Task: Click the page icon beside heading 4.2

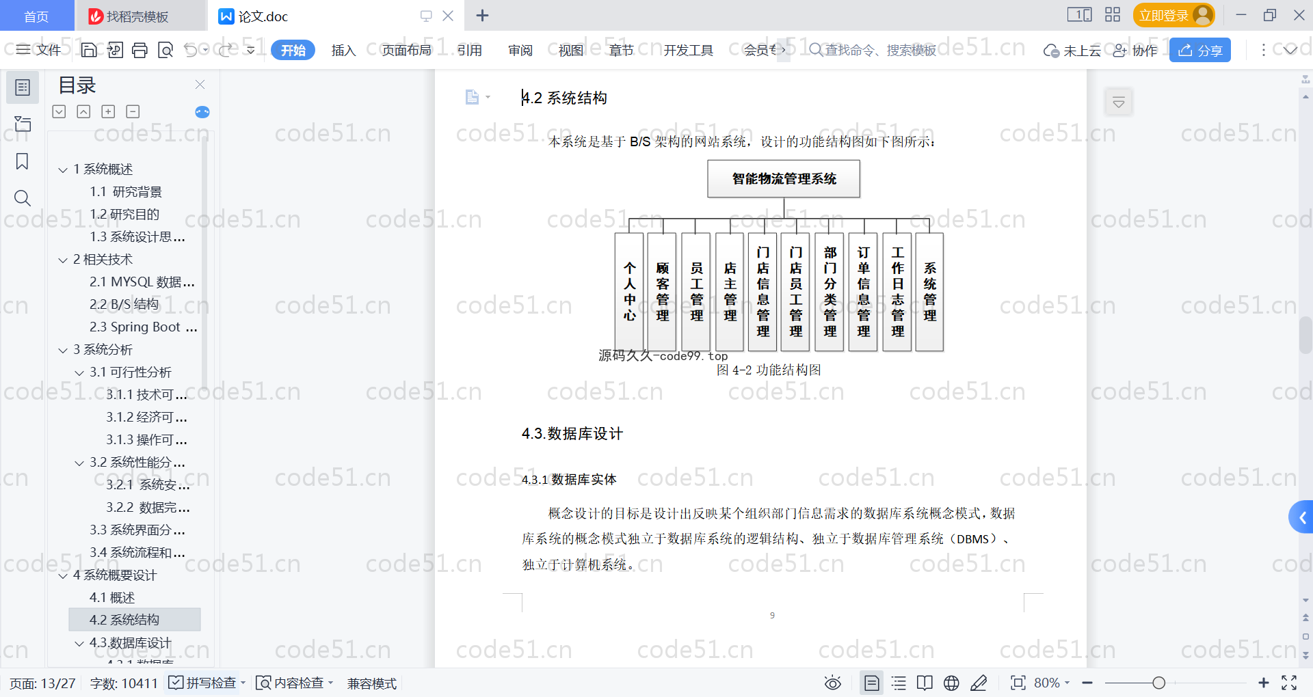Action: coord(472,97)
